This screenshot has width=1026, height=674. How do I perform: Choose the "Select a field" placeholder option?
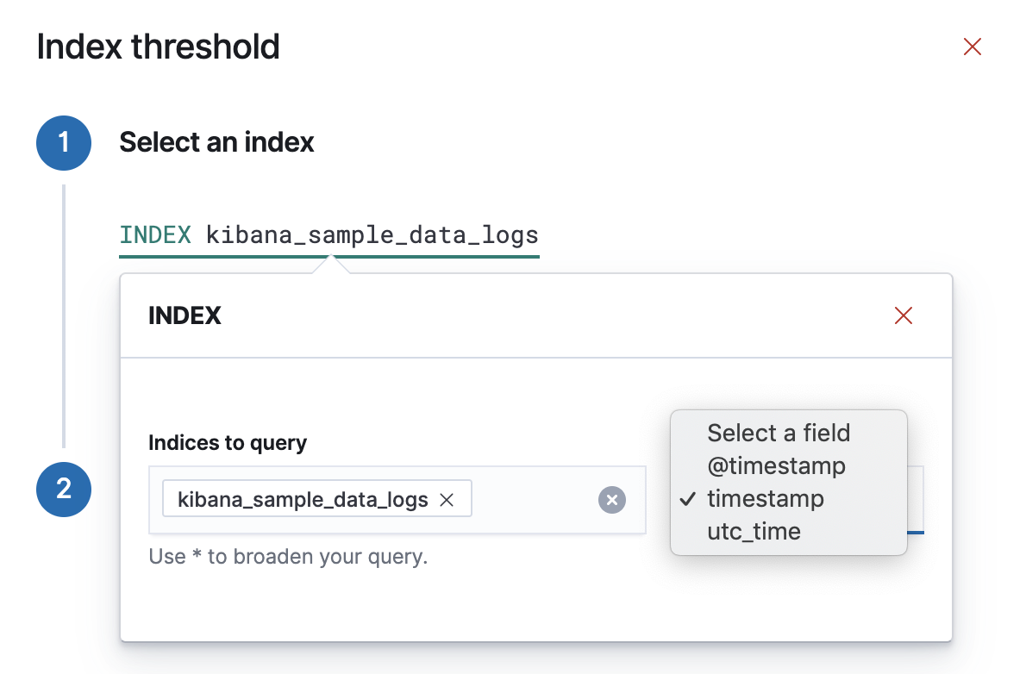[x=779, y=433]
